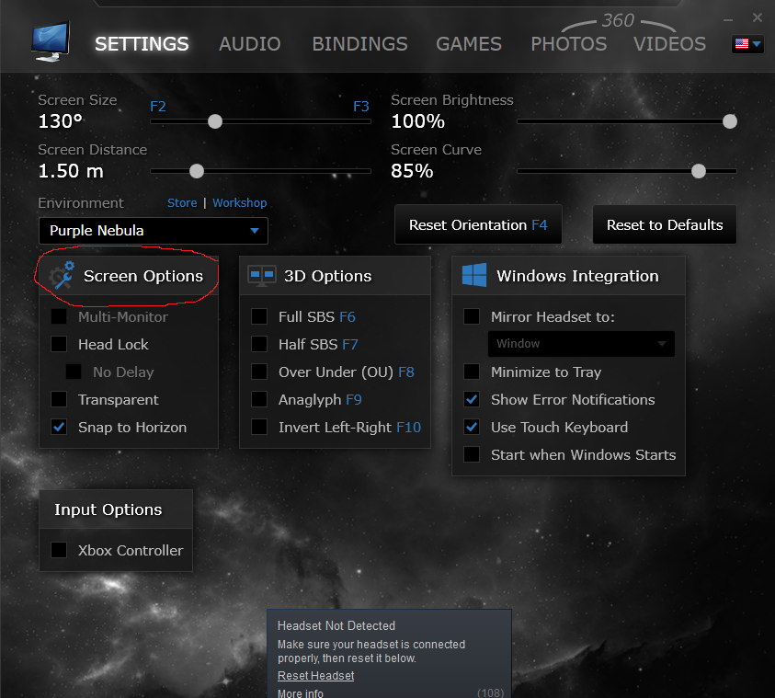The height and width of the screenshot is (698, 775).
Task: Switch to the SETTINGS tab
Action: coord(142,44)
